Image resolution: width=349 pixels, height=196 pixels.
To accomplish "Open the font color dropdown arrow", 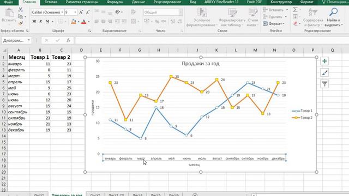I will coord(88,22).
